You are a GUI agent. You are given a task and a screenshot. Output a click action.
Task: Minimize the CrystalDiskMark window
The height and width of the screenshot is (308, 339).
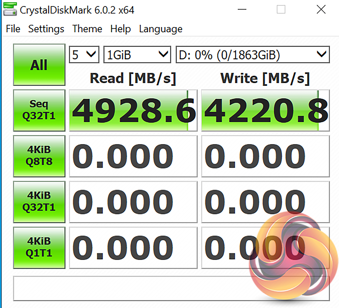[242, 9]
